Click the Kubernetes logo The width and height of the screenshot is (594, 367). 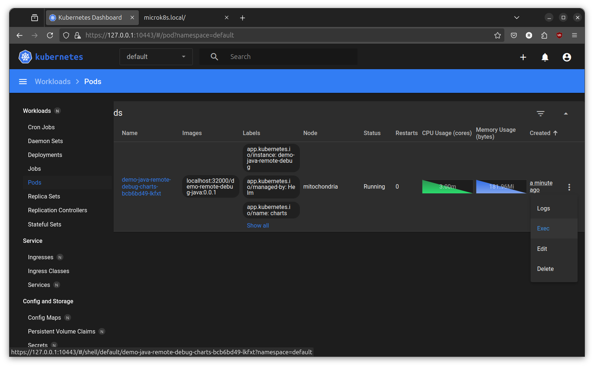tap(51, 57)
